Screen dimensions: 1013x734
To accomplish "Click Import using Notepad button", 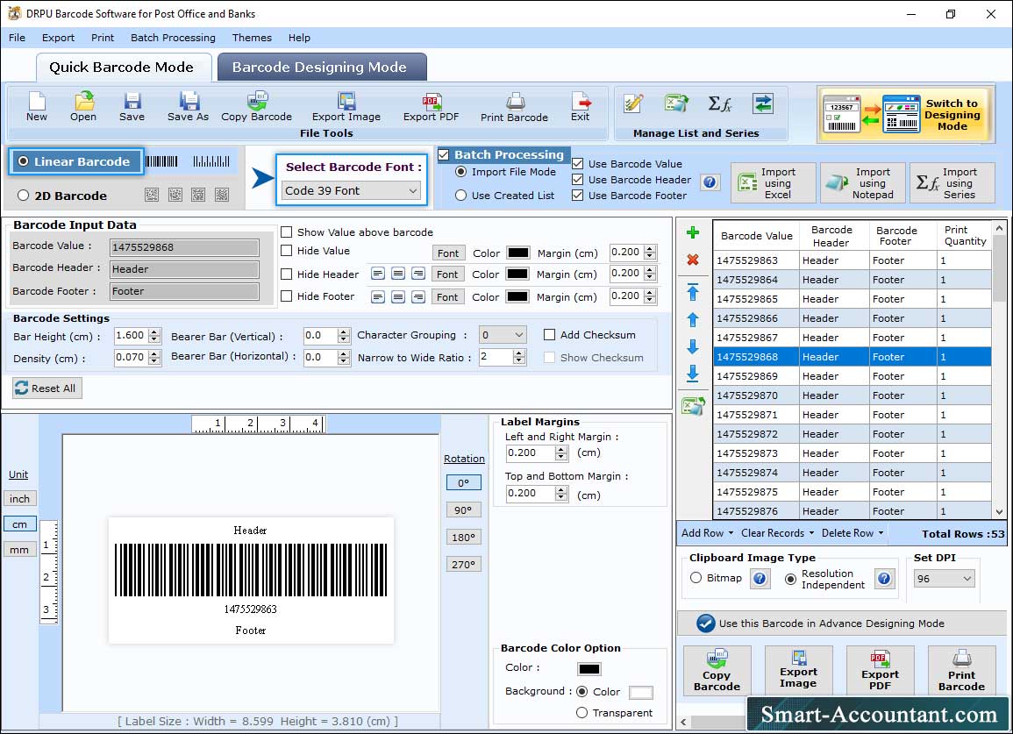I will [x=863, y=183].
